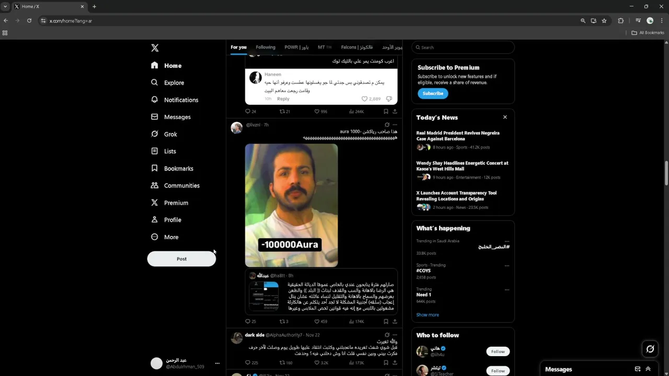Open Bookmarks from the sidebar

172,169
